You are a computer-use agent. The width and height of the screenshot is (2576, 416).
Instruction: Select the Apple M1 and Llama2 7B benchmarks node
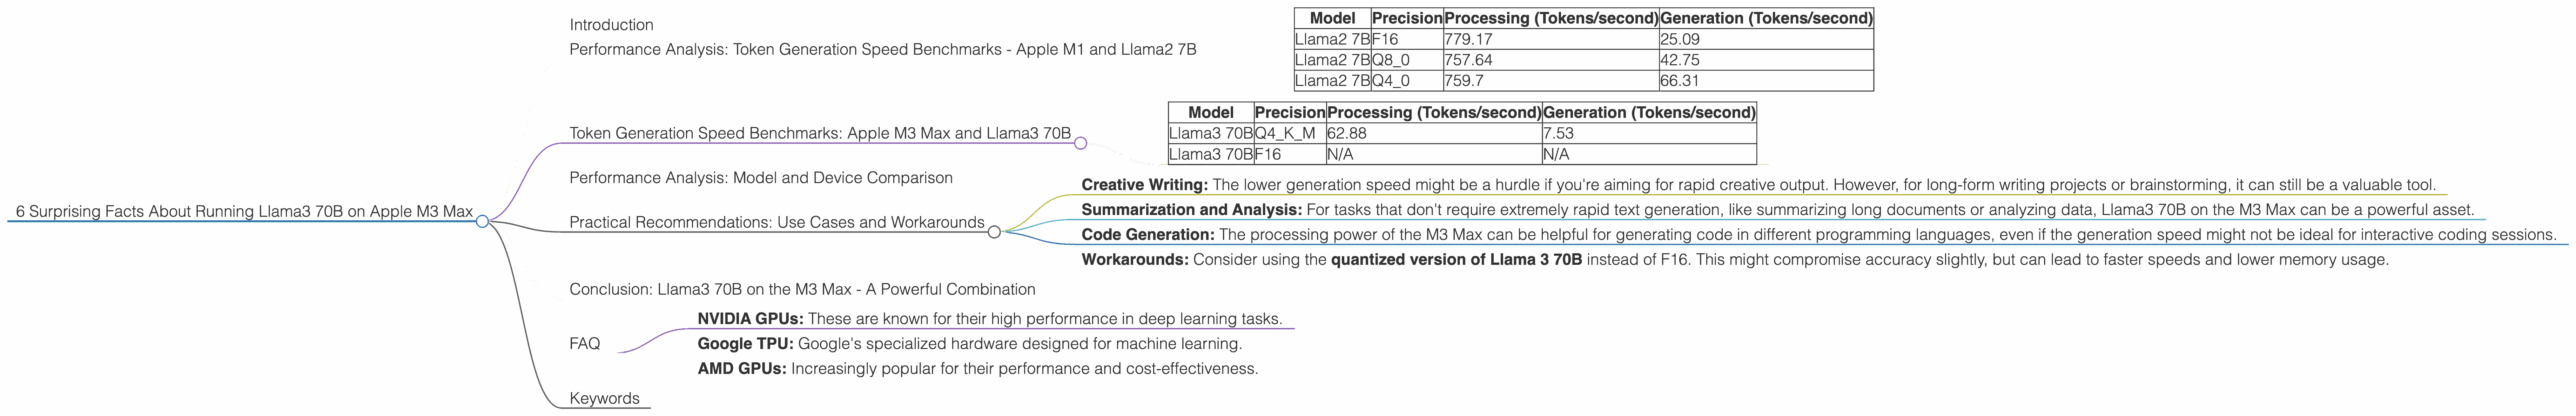coord(882,49)
